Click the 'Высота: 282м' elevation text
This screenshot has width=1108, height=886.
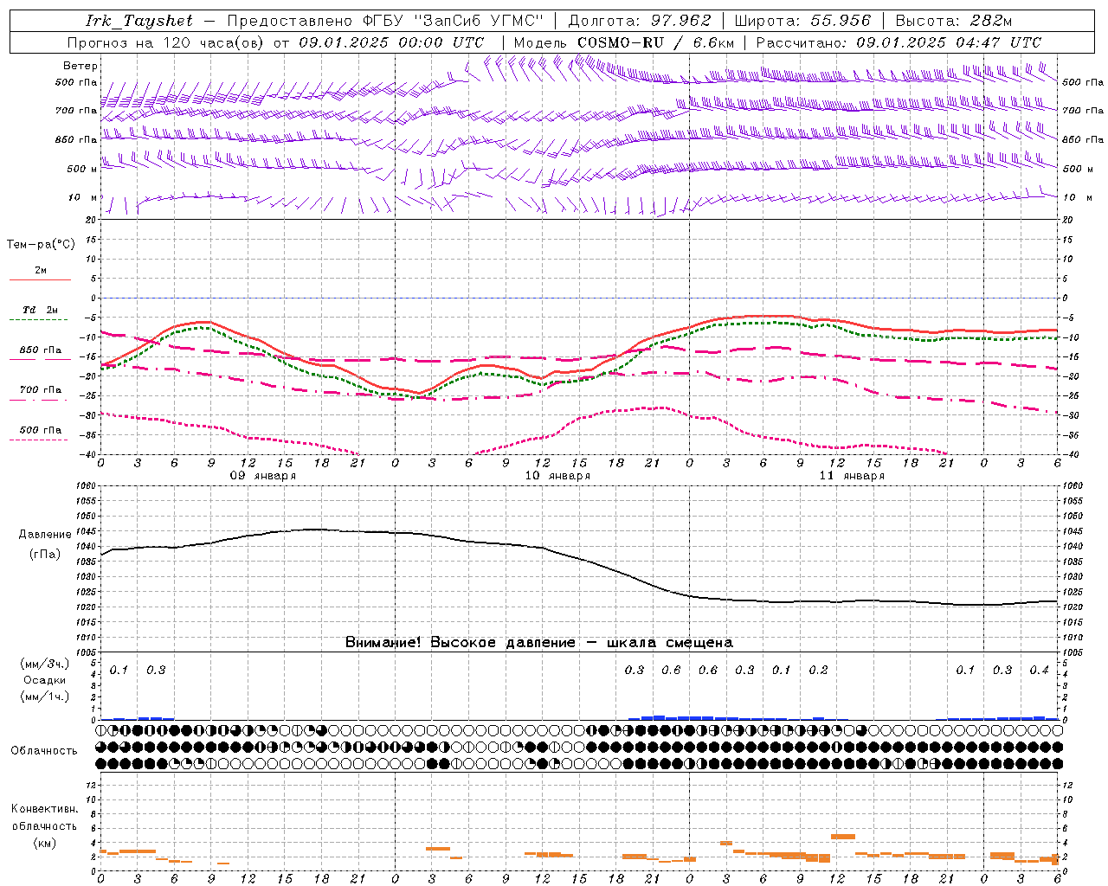tap(954, 21)
